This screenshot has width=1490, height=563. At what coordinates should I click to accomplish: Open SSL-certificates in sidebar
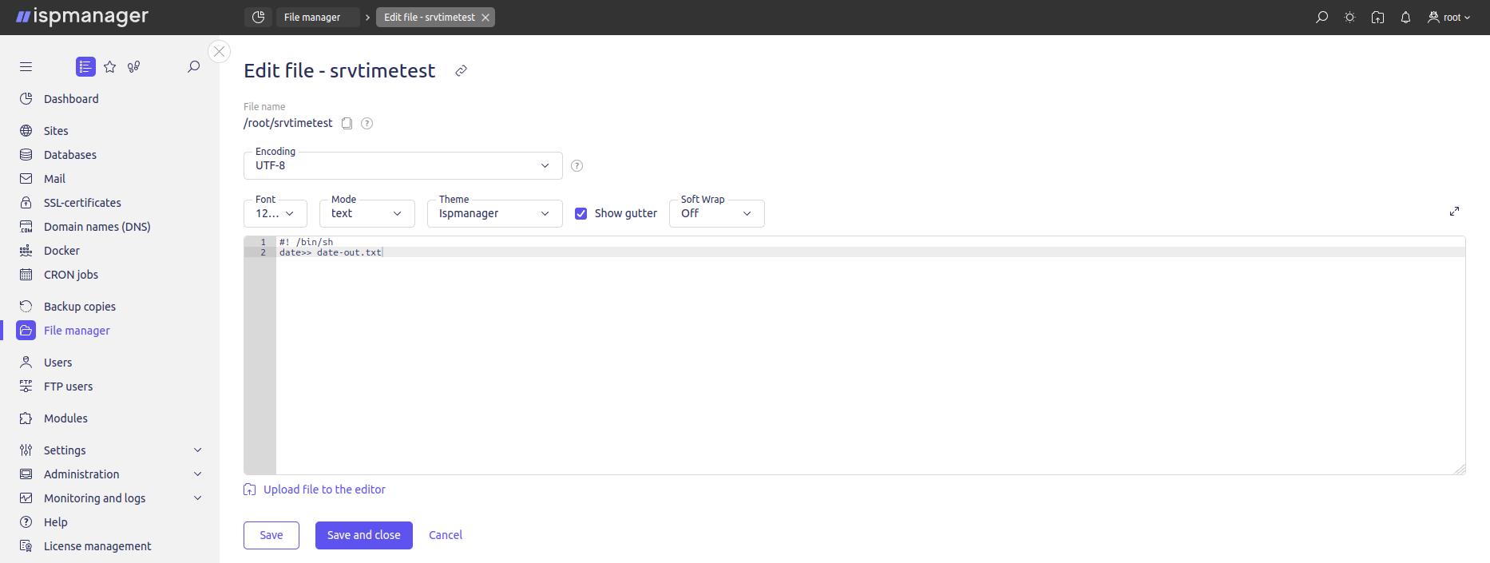click(82, 203)
